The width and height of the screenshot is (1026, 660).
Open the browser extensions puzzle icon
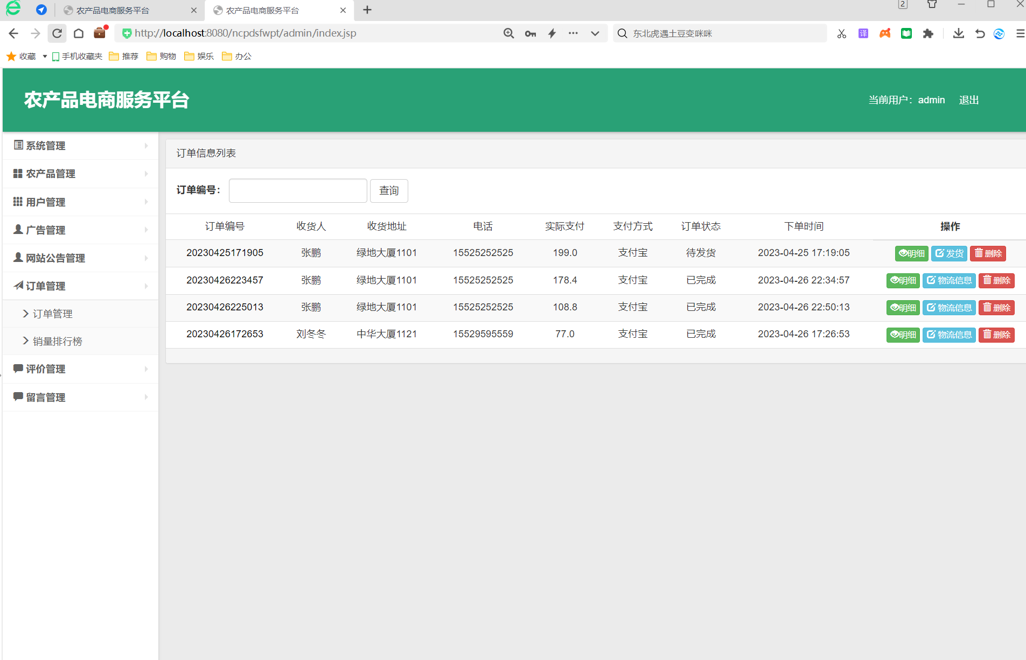(927, 33)
